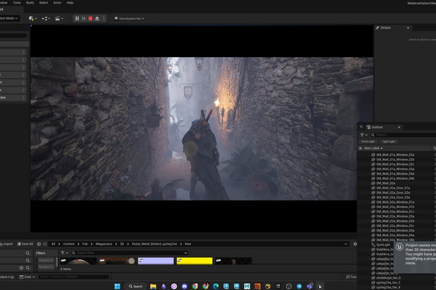Screen dimensions: 436x290
Task: Toggle the Point Light outliner filter
Action: 368,142
